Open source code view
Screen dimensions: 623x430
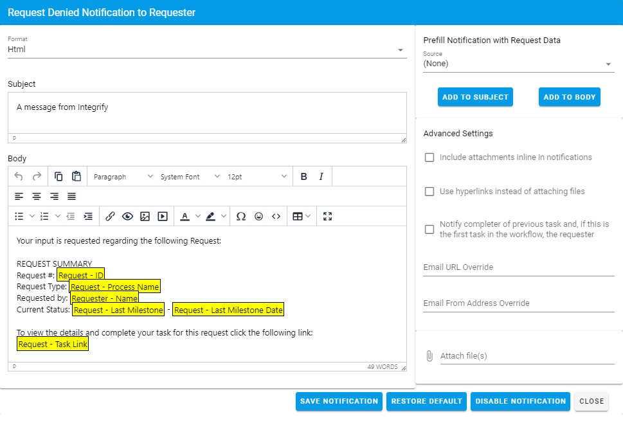pos(276,217)
